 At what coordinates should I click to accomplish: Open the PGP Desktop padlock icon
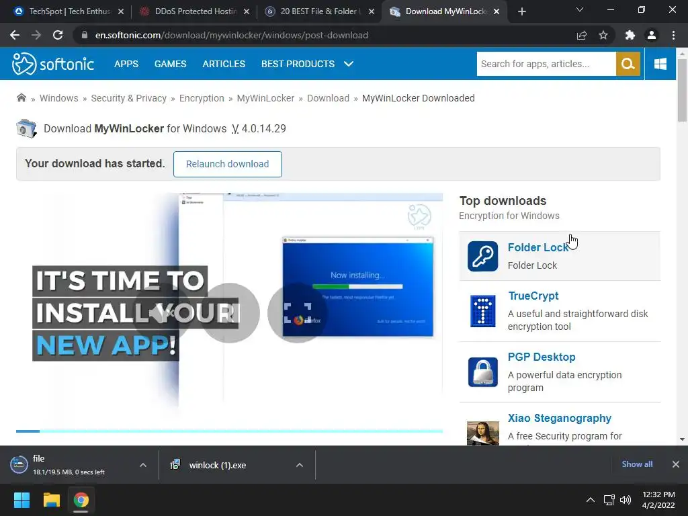point(482,372)
